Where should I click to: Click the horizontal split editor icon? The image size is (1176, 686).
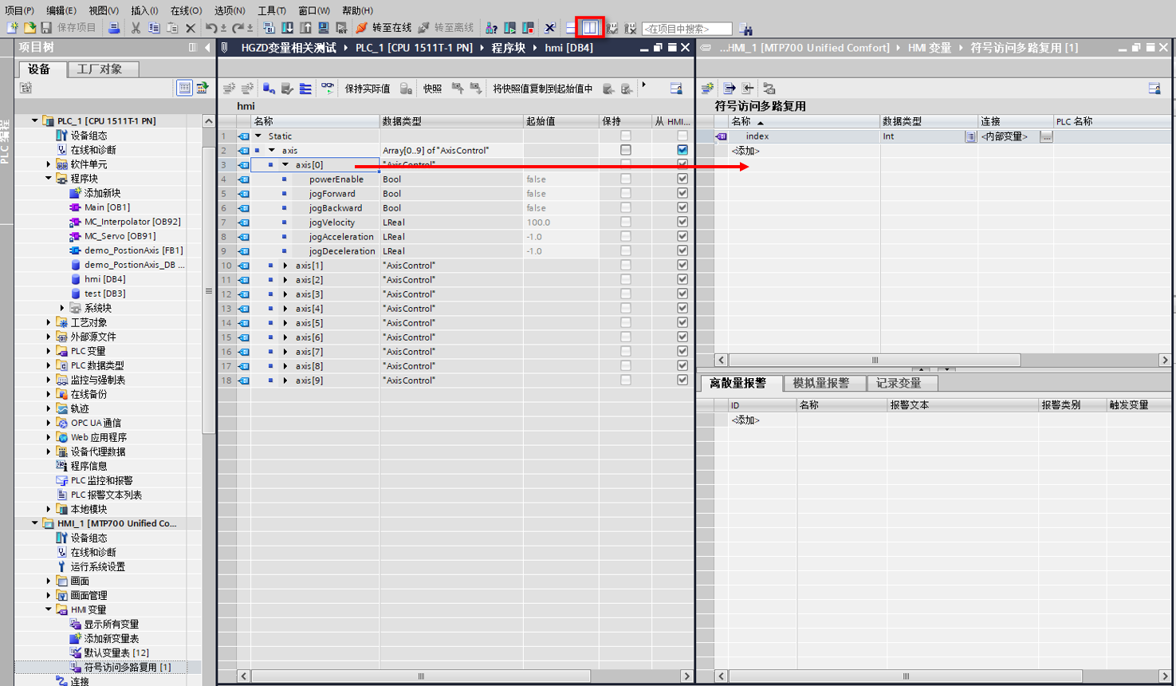click(x=571, y=28)
